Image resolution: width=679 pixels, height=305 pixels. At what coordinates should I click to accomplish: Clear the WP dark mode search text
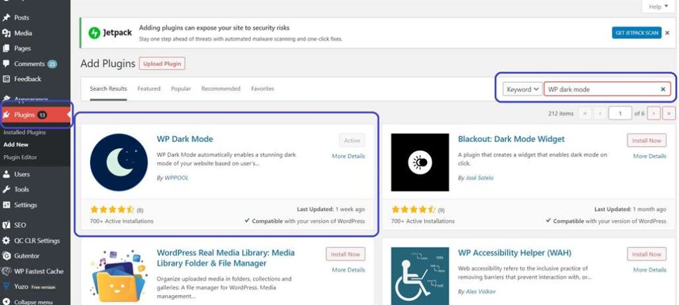click(663, 90)
